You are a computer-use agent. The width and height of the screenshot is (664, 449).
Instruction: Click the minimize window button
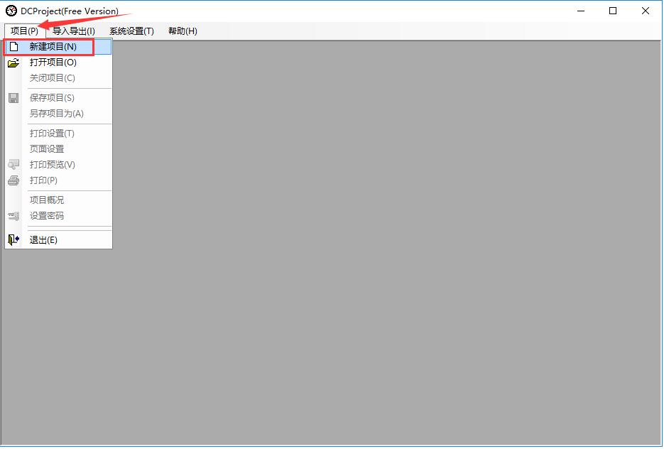[x=579, y=11]
